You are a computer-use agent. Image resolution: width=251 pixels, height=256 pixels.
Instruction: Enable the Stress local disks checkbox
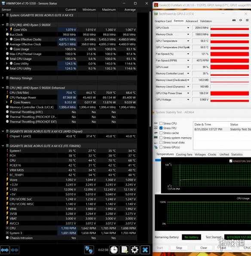pyautogui.click(x=161, y=142)
